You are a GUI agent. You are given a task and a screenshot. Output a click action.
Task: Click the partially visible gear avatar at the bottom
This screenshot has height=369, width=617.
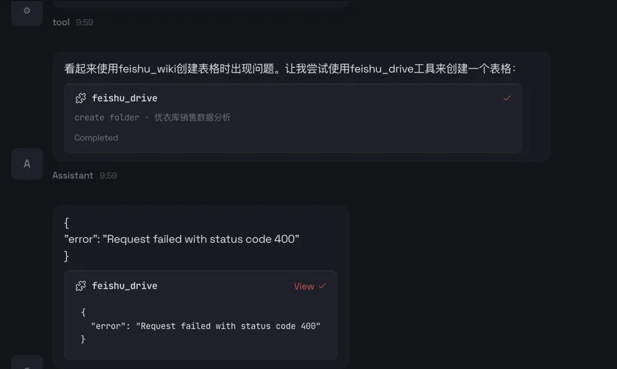click(27, 364)
